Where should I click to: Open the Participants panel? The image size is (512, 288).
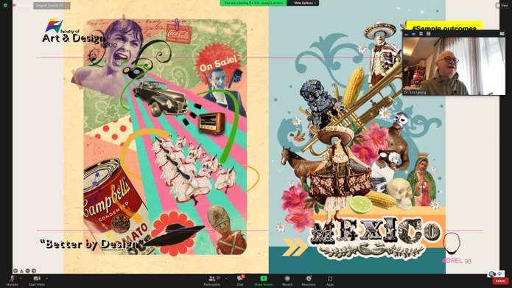212,280
